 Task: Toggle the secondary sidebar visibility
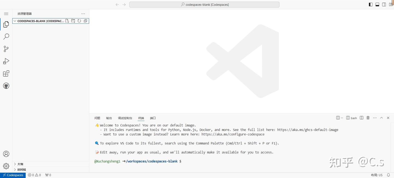384,4
